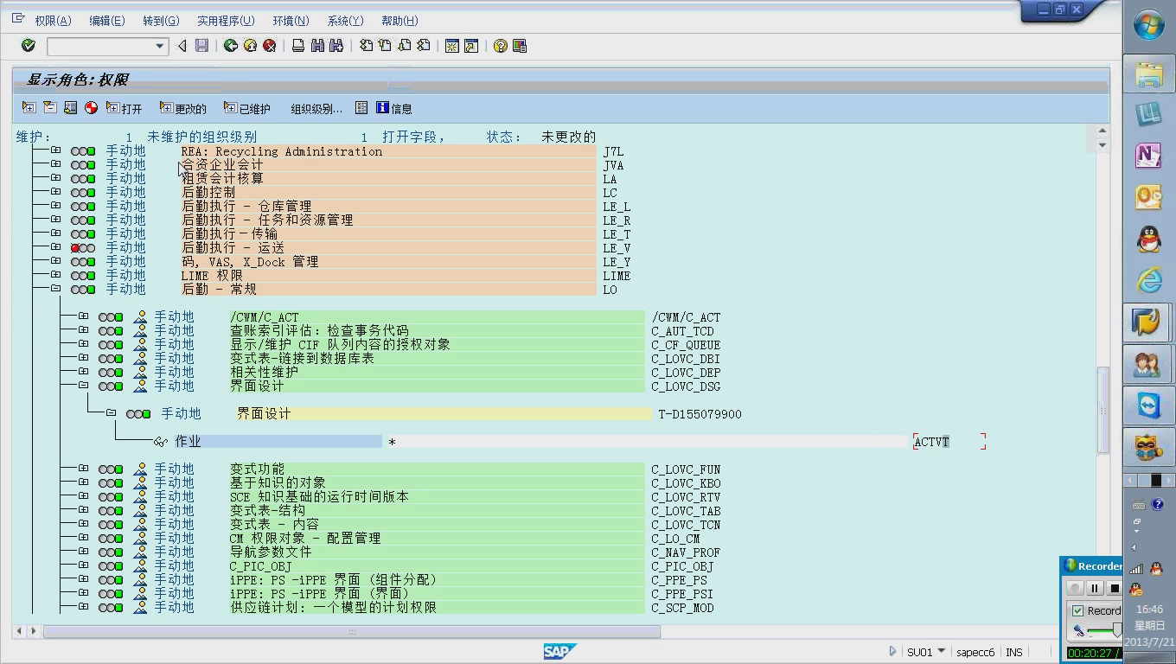Image resolution: width=1176 pixels, height=664 pixels.
Task: Click the Previous Page icon
Action: [385, 46]
